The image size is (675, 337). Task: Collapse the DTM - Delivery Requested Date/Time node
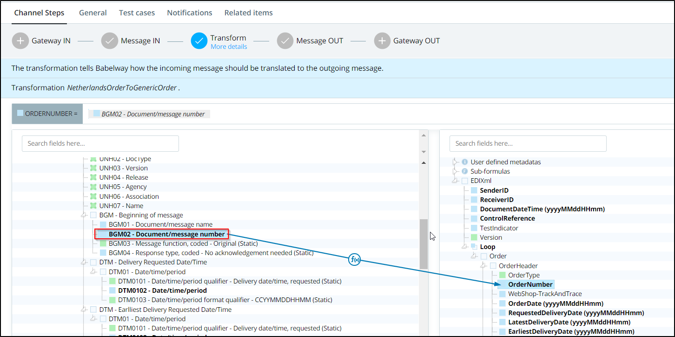point(84,262)
